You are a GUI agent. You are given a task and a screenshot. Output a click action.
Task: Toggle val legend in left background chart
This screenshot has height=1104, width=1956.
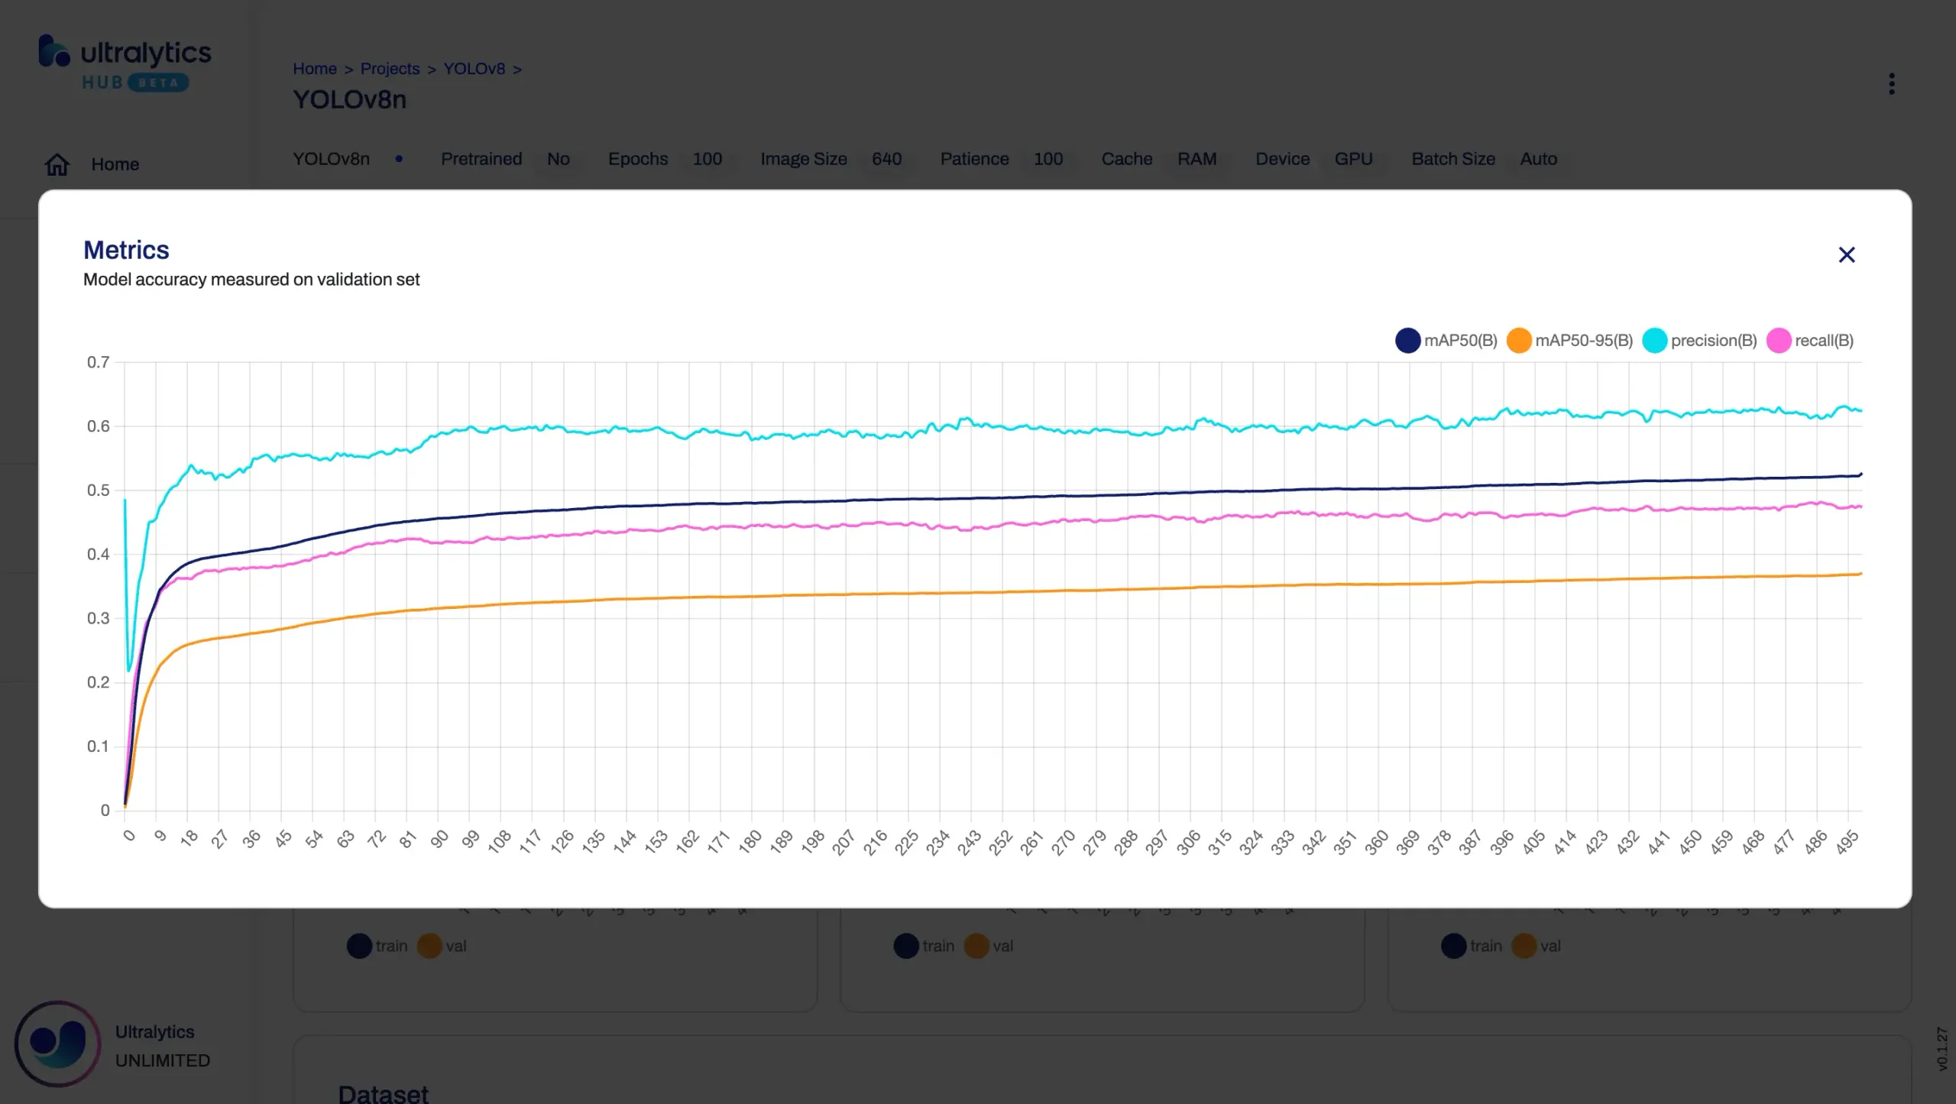click(x=442, y=946)
